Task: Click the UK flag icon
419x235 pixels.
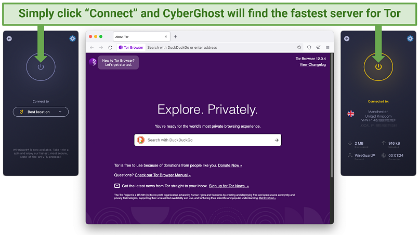Action: [x=350, y=114]
